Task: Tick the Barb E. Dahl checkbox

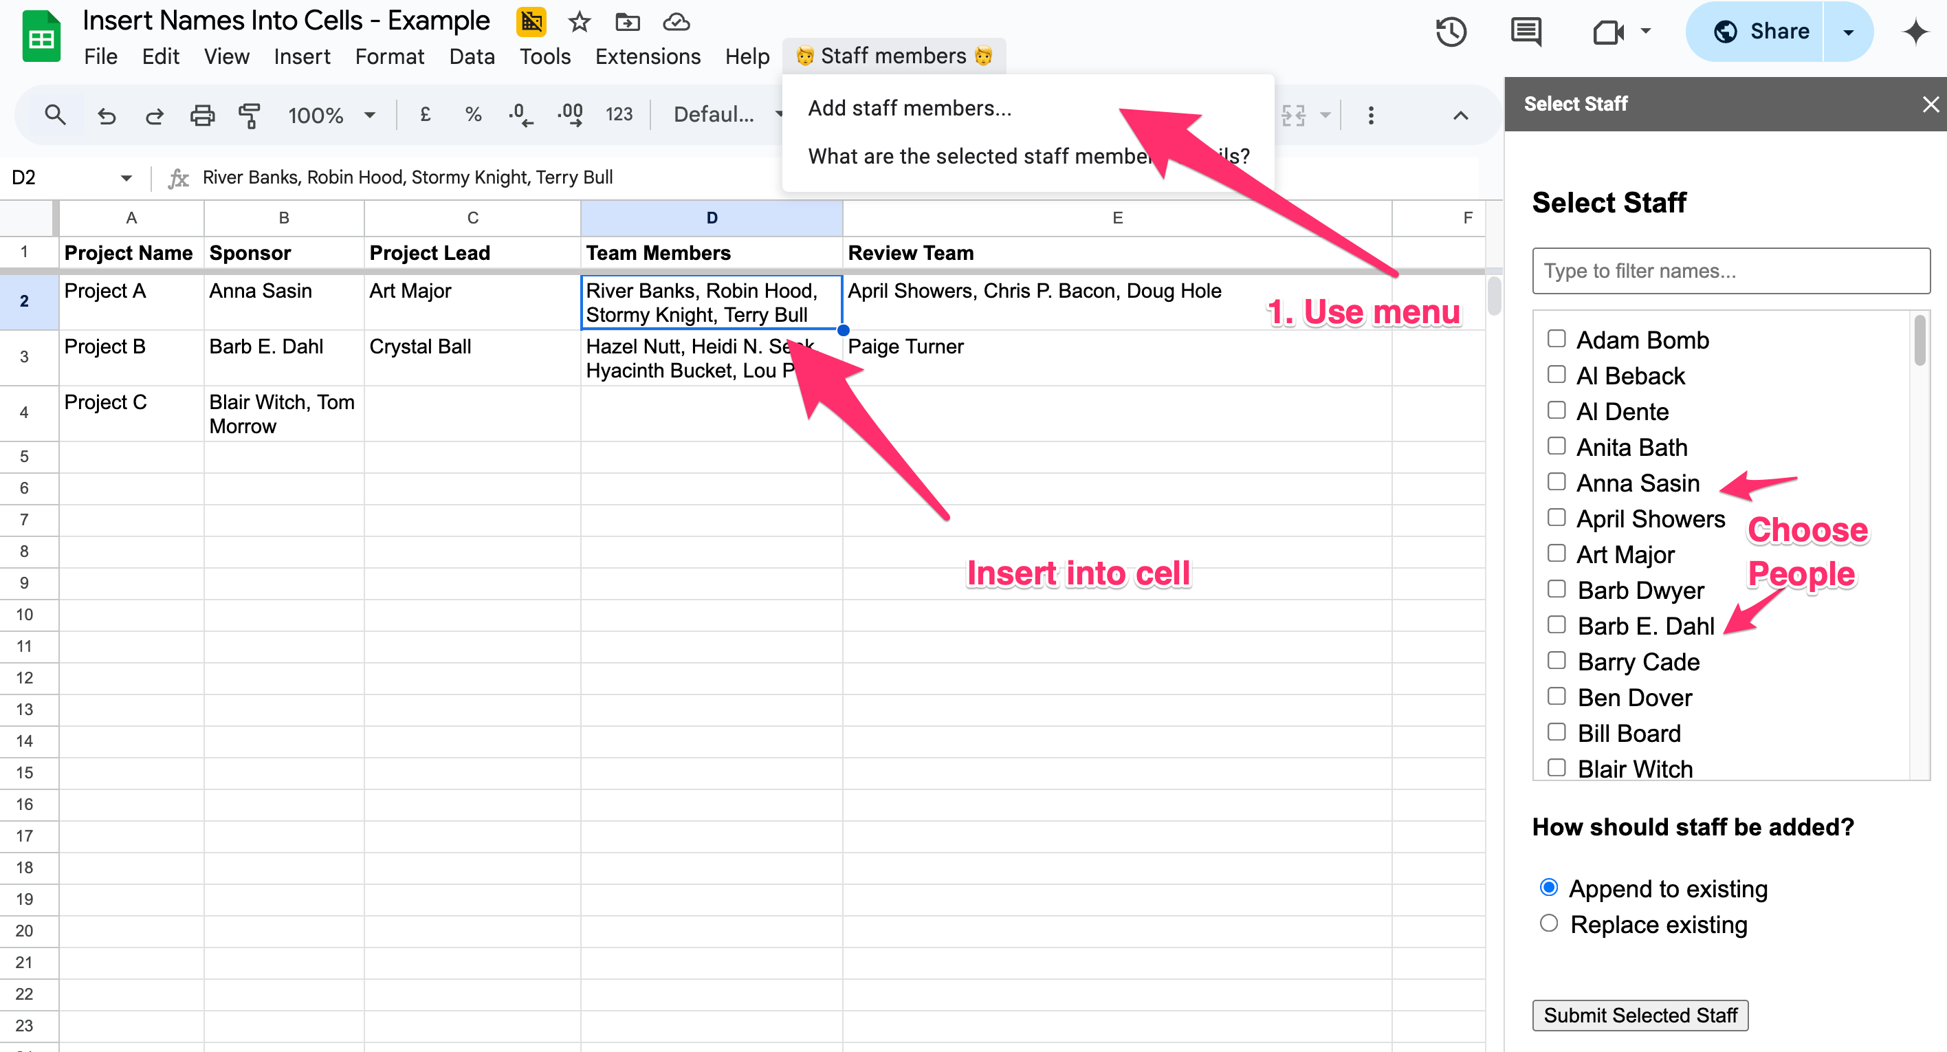Action: click(x=1556, y=625)
